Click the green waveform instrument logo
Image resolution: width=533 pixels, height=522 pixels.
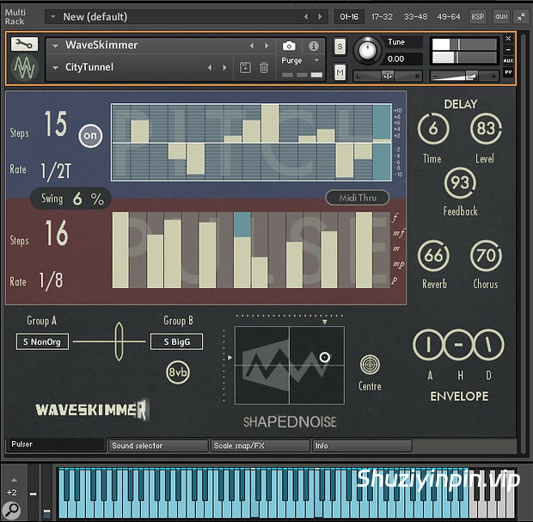[24, 67]
